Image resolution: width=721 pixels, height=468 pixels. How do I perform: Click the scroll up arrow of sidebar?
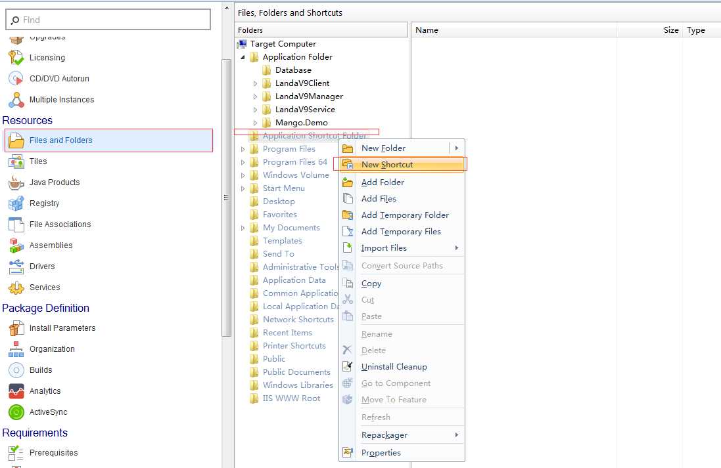[x=226, y=9]
